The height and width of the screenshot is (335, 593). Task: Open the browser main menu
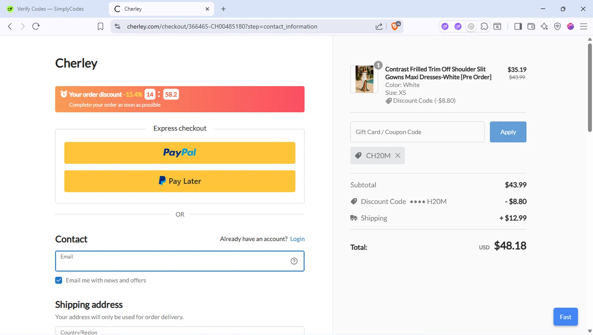tap(584, 26)
